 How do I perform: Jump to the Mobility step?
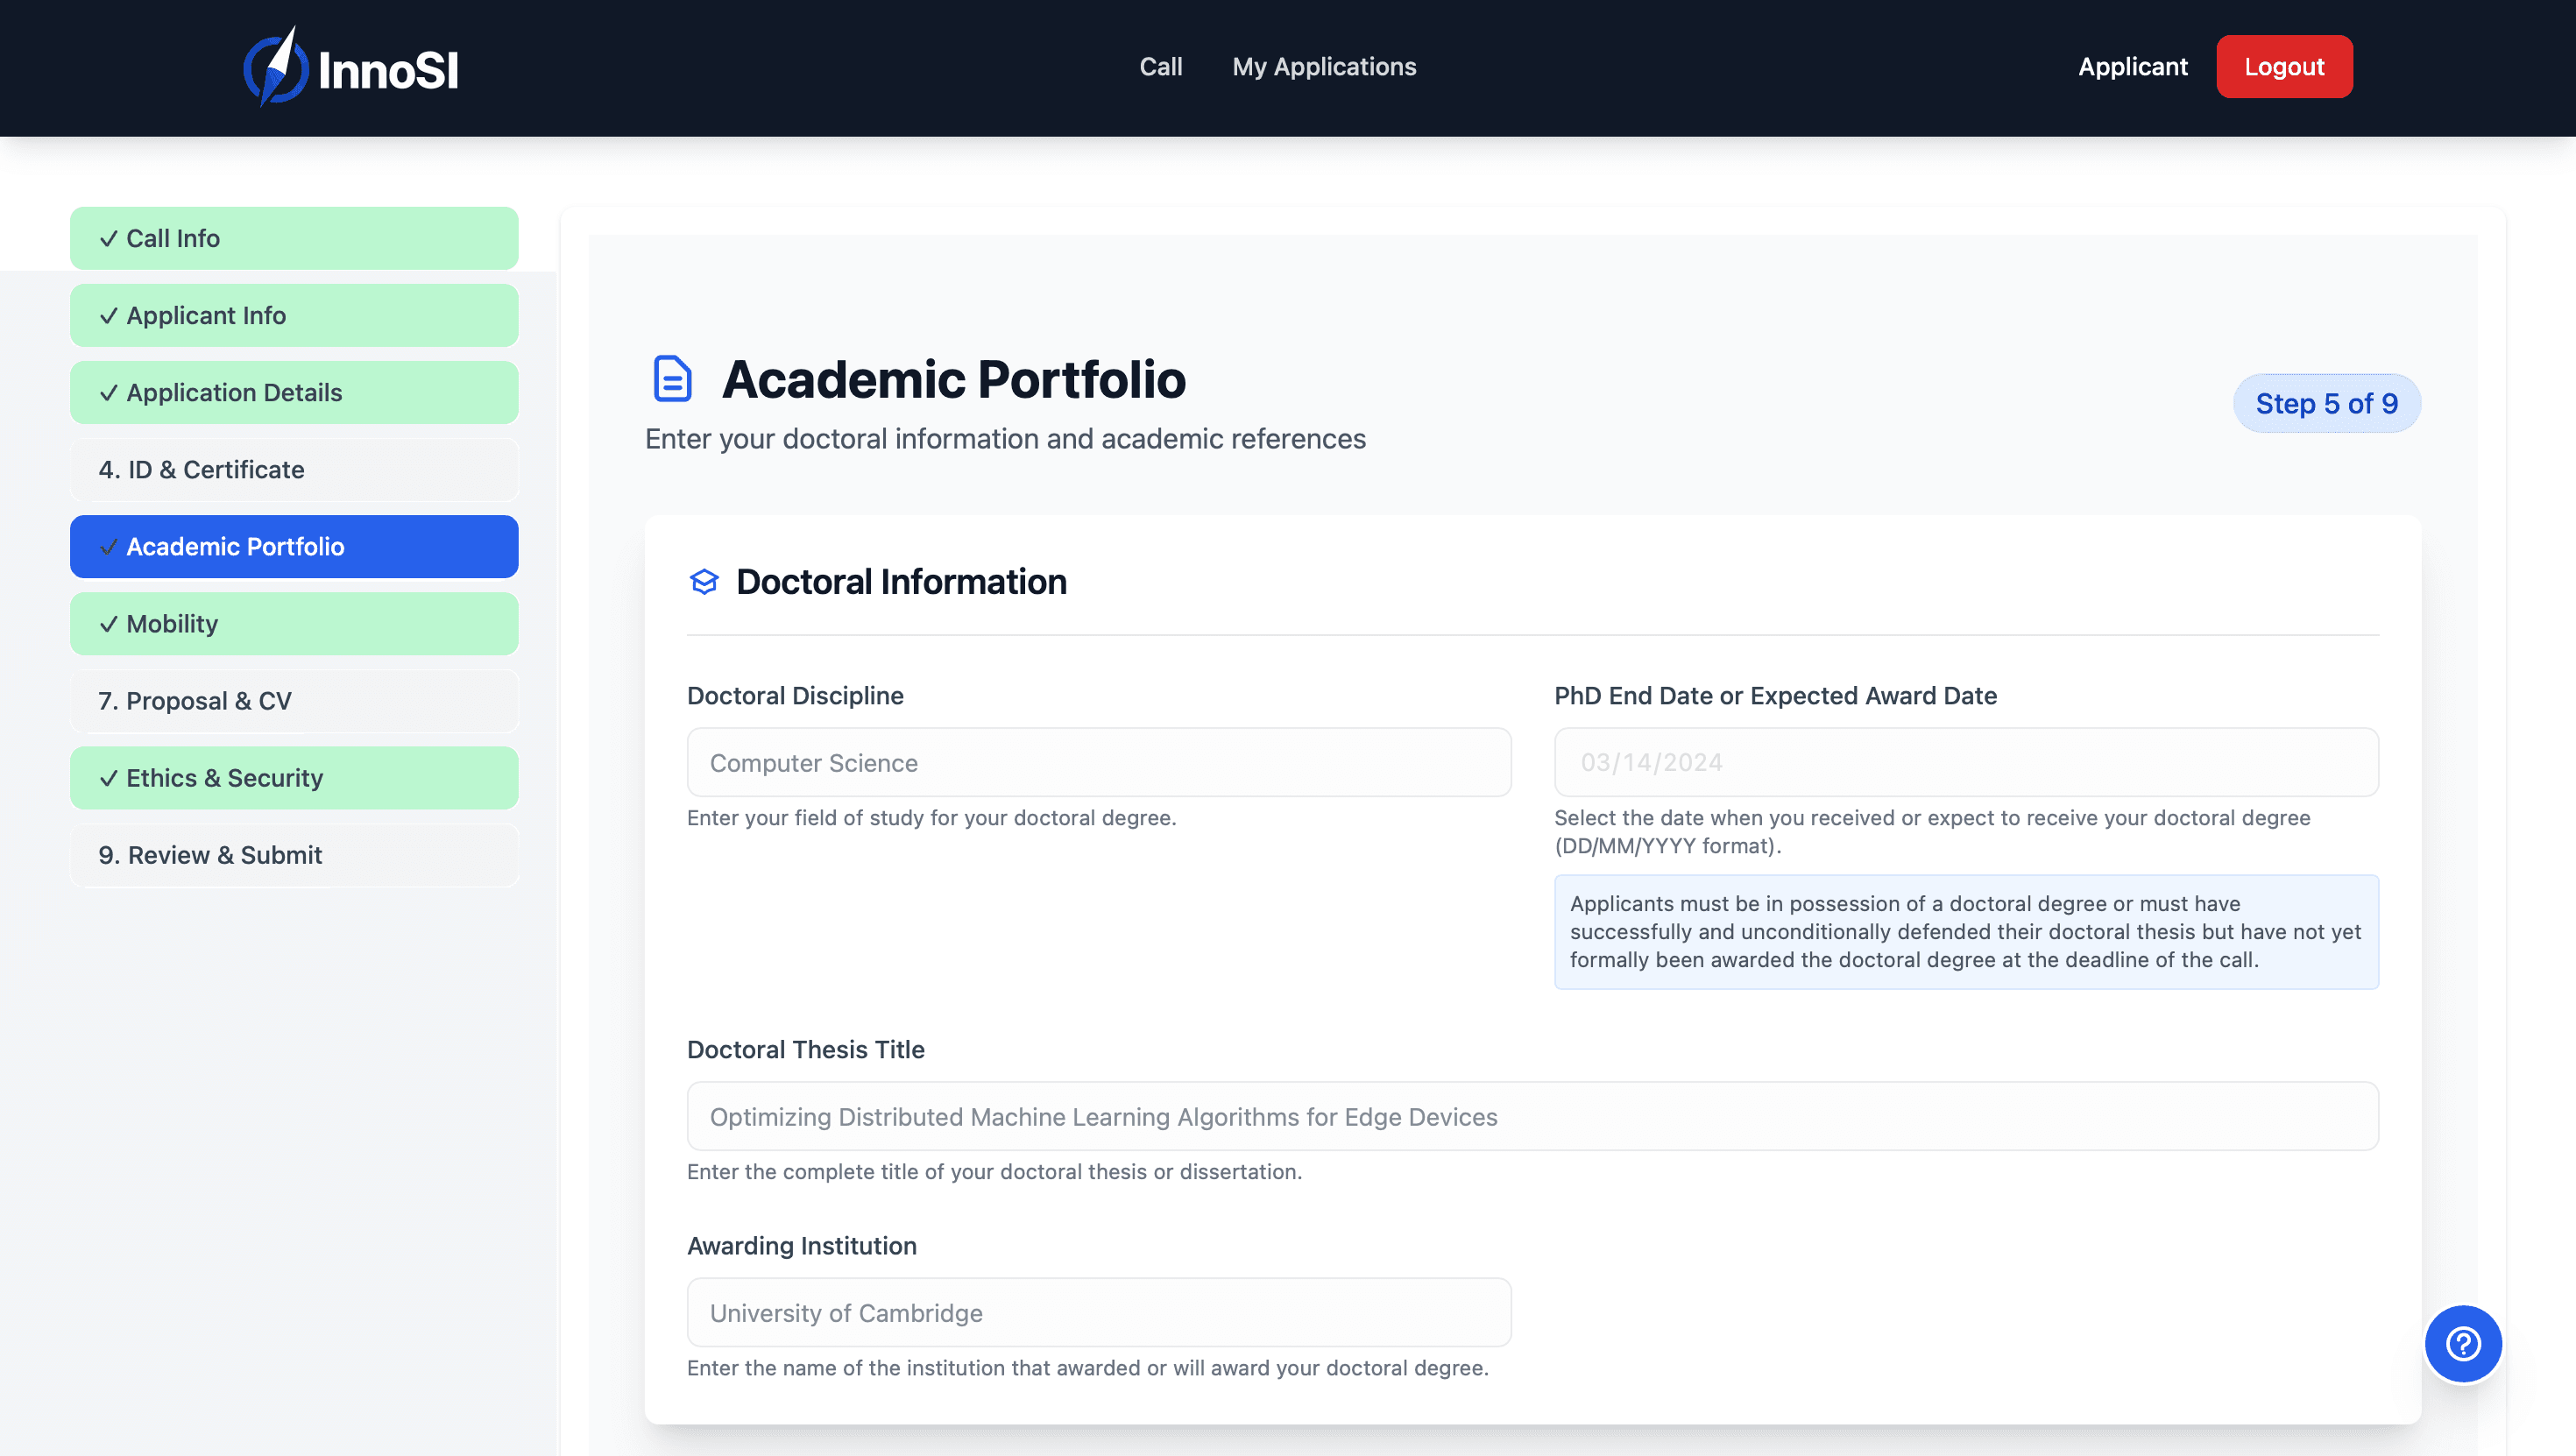[x=294, y=623]
